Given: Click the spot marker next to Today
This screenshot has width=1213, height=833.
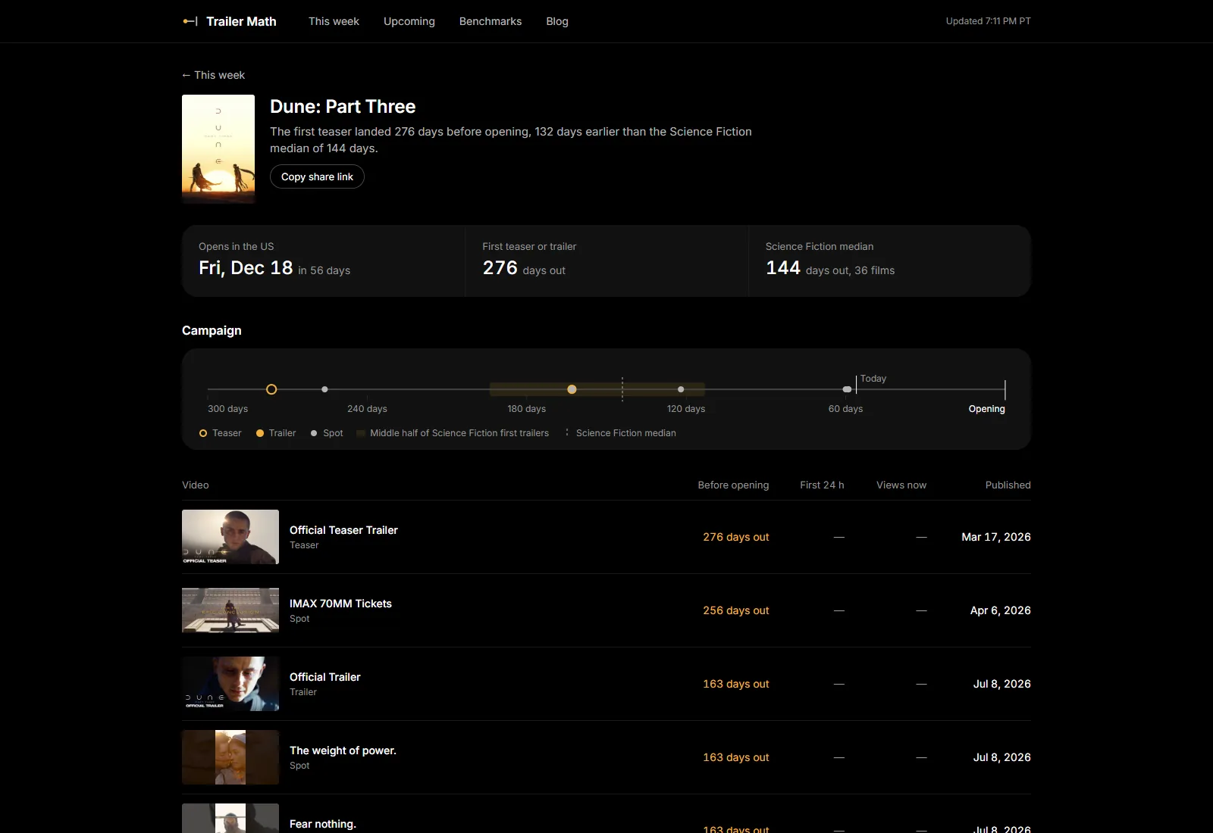Looking at the screenshot, I should coord(847,389).
